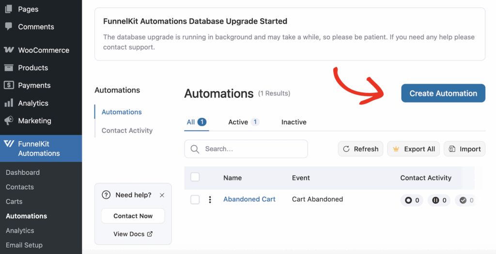Click the Event column header
Viewport: 496px width, 254px height.
(x=301, y=178)
